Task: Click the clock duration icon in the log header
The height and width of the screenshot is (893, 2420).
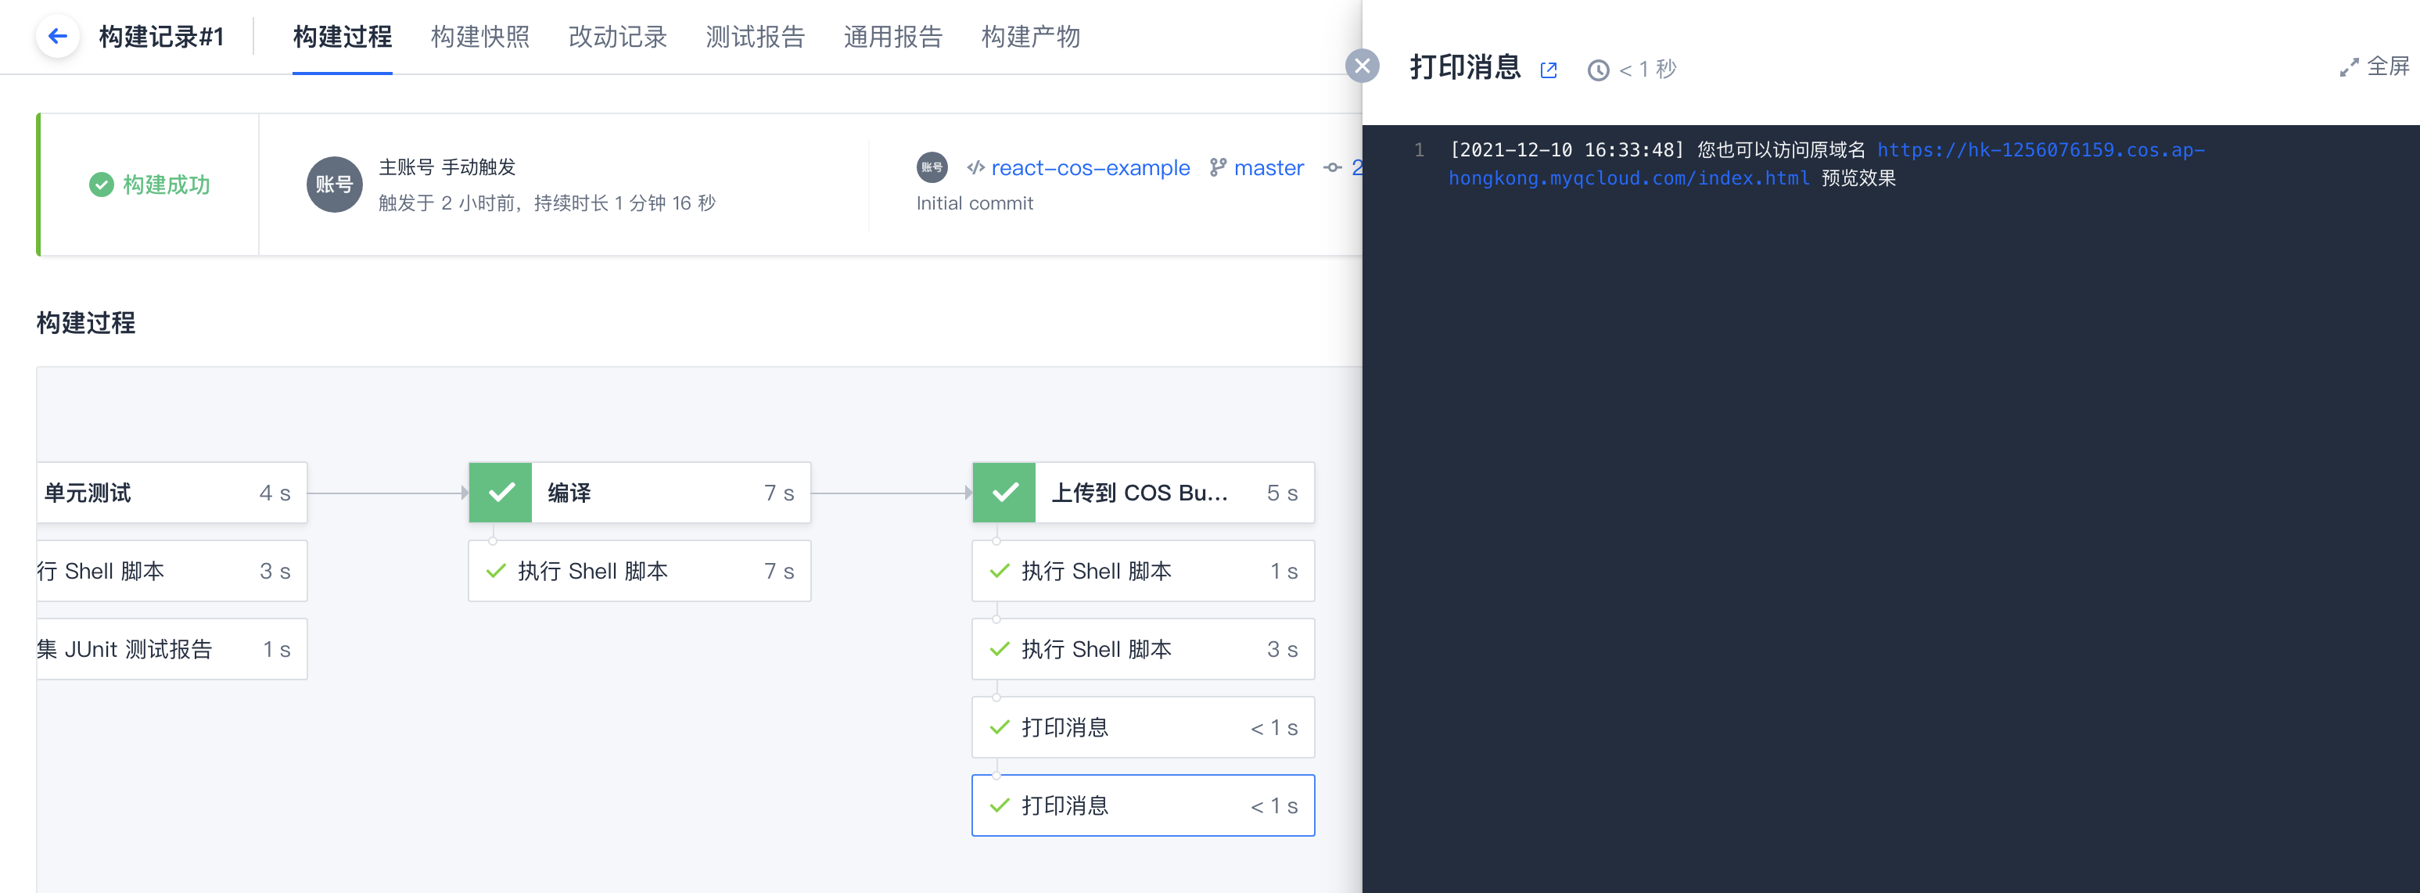Action: (1598, 70)
